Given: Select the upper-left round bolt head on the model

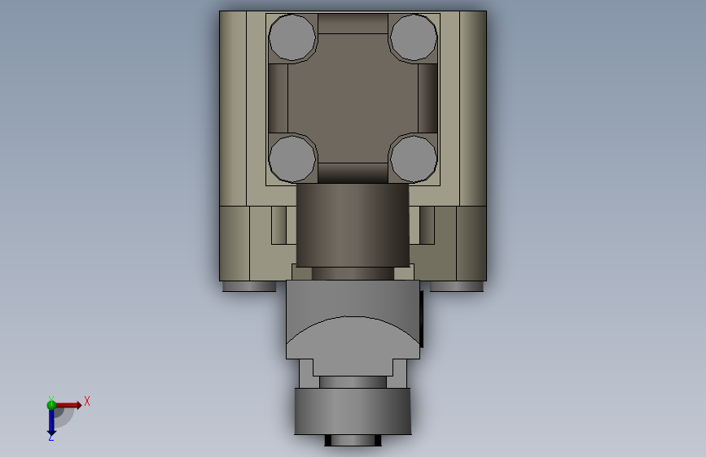Looking at the screenshot, I should coord(292,37).
